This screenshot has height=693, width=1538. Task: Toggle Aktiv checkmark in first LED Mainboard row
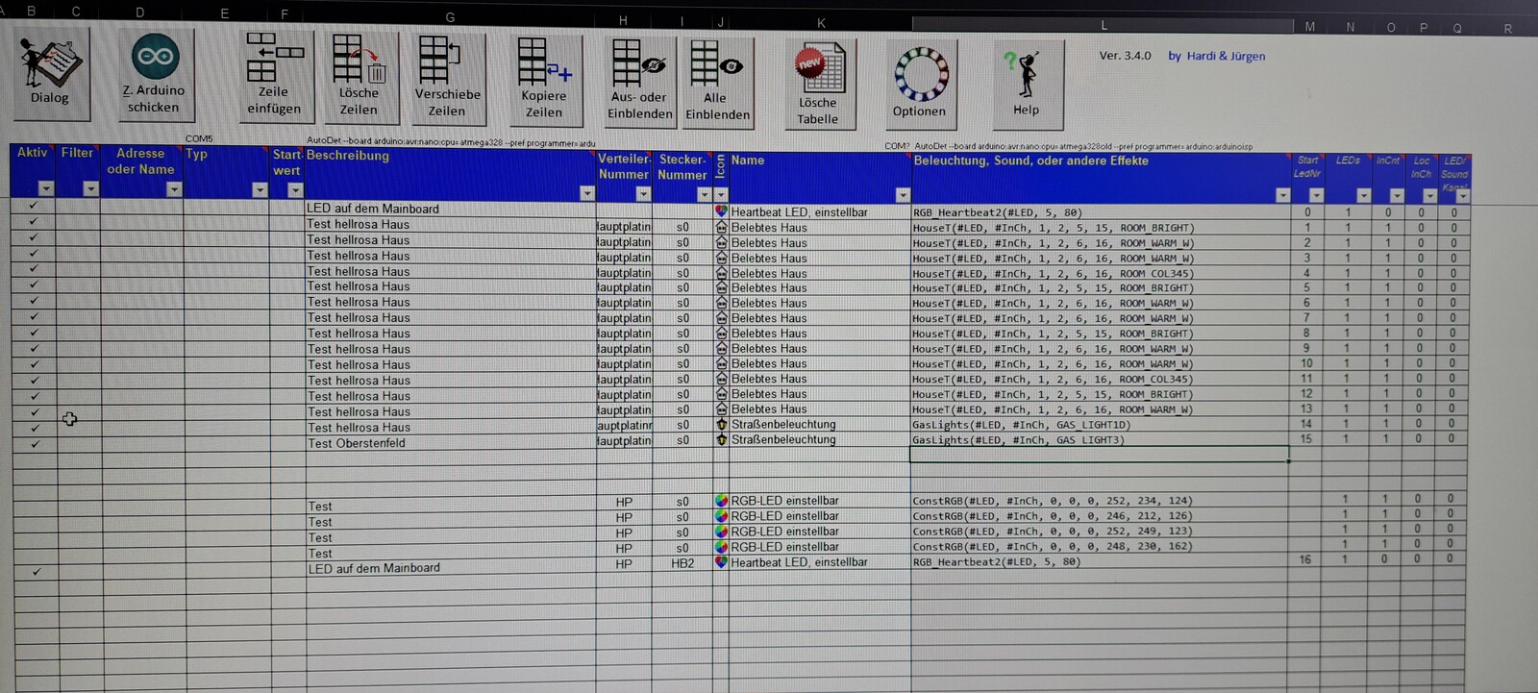34,206
